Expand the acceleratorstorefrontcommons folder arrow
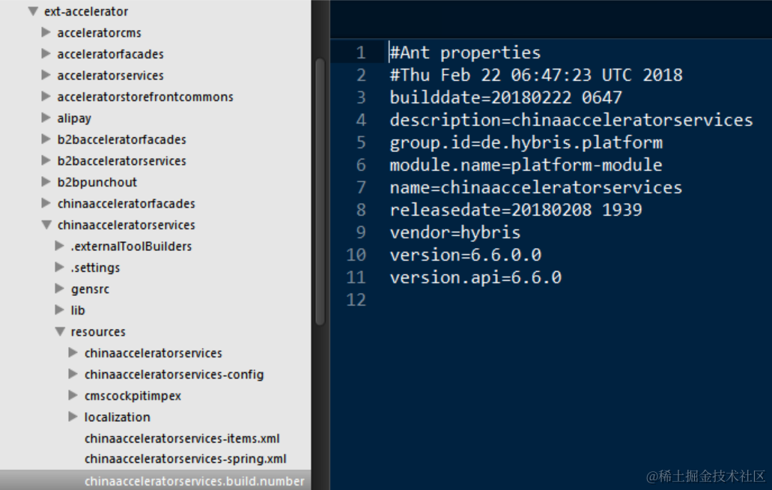Screen dimensions: 772x490 click(x=46, y=96)
